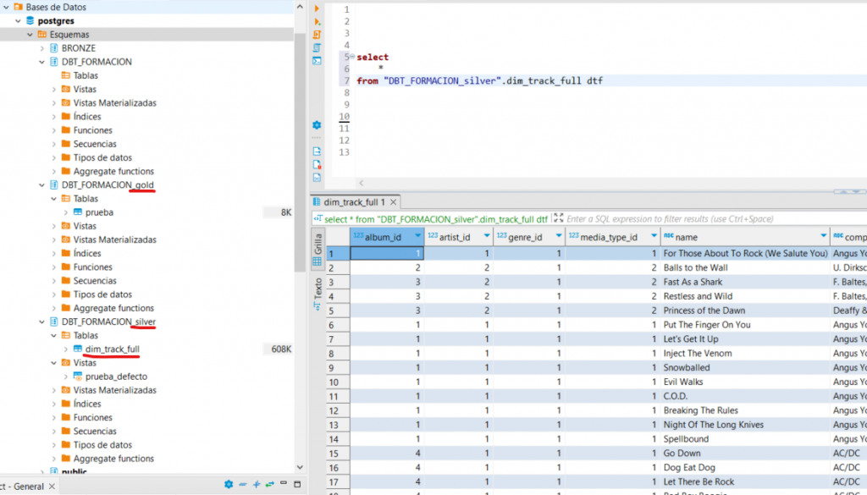867x495 pixels.
Task: Click the project panel configuration gear icon
Action: pyautogui.click(x=228, y=485)
